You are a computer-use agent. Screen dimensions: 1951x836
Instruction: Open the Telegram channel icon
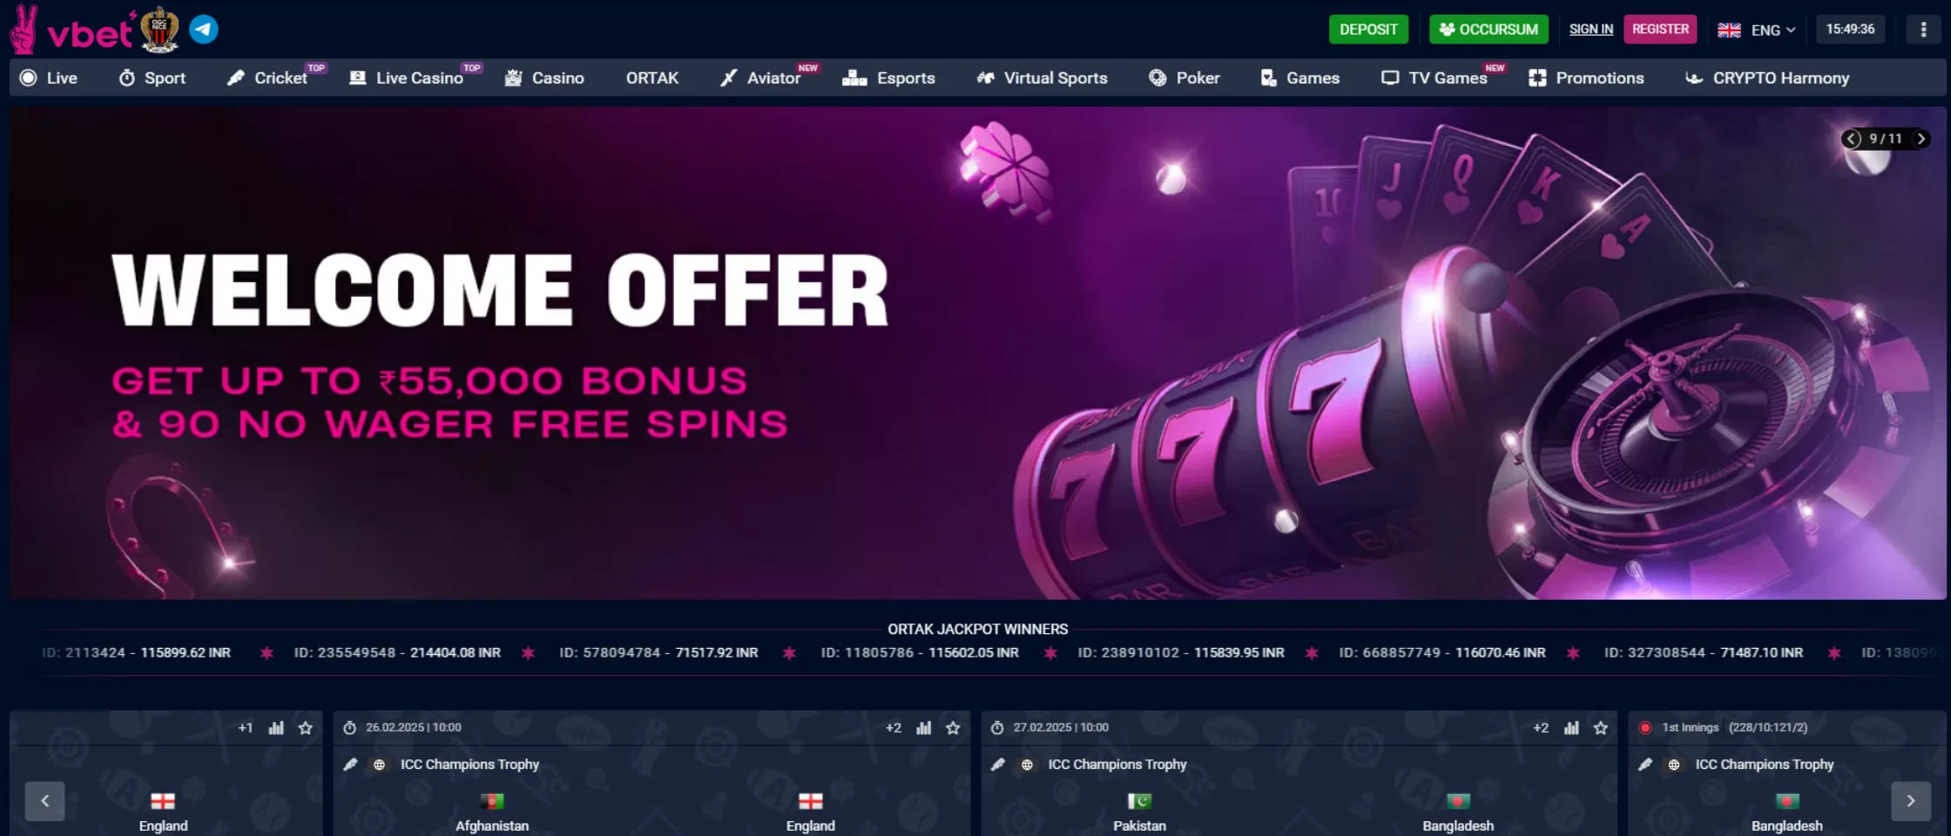click(x=204, y=30)
